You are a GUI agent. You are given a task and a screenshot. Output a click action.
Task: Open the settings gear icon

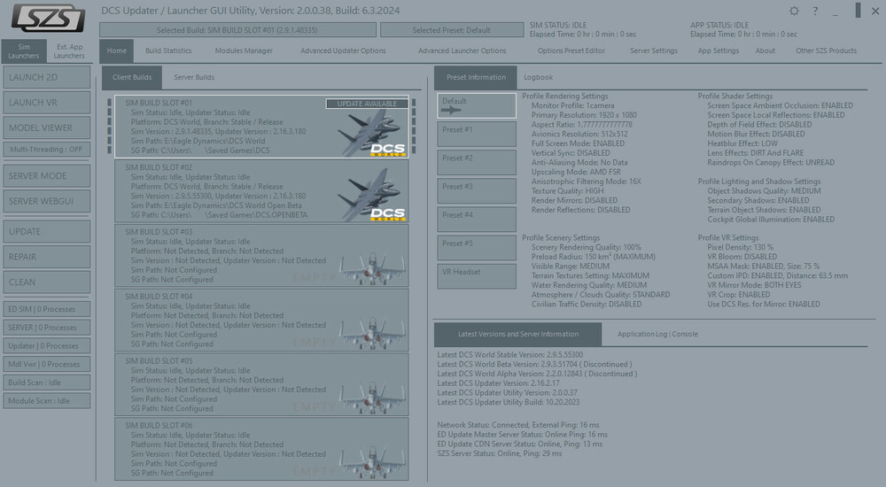coord(794,11)
